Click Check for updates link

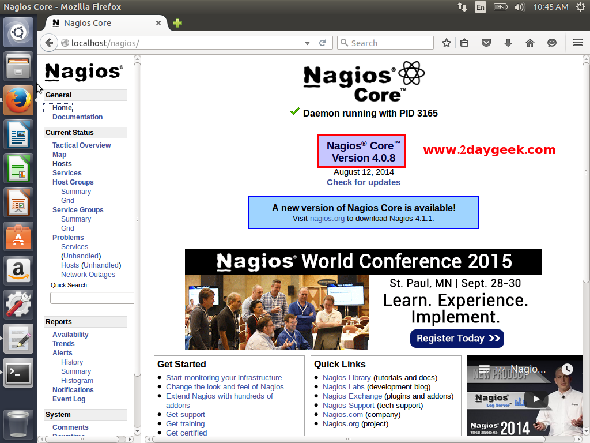(x=364, y=182)
